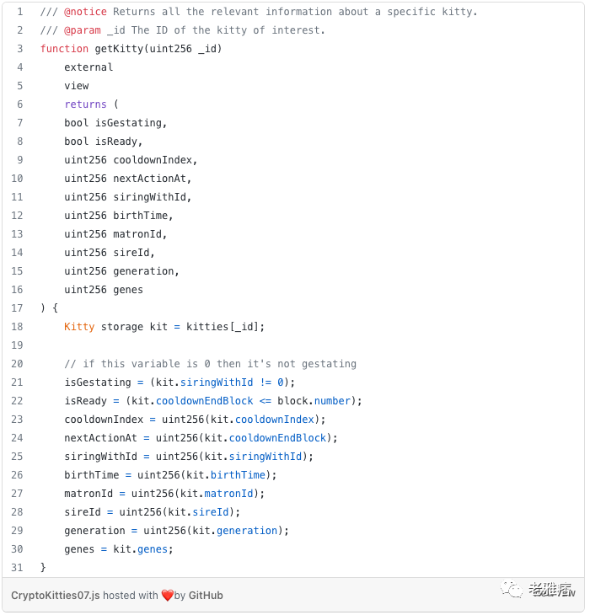Viewport: 590px width, 615px height.
Task: Click blue 'birthTime' on line 26
Action: pos(238,475)
